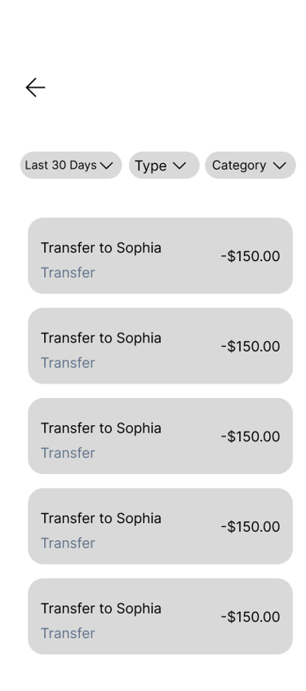The image size is (306, 691).
Task: Select the -$150.00 amount on the second transaction
Action: click(251, 347)
